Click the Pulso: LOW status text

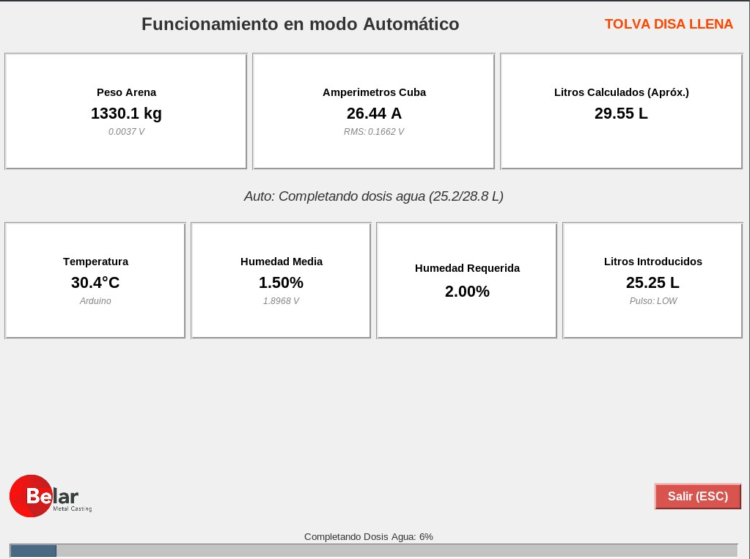pyautogui.click(x=653, y=301)
